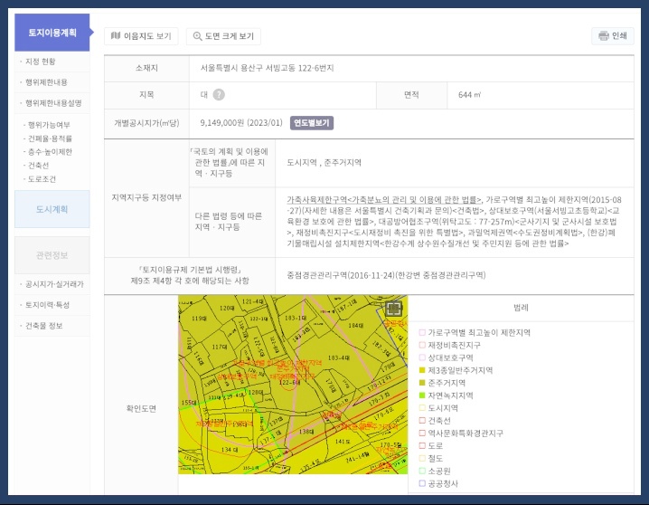Screen dimensions: 649x505
Task: Click the 소재지 row label
Action: coord(146,68)
